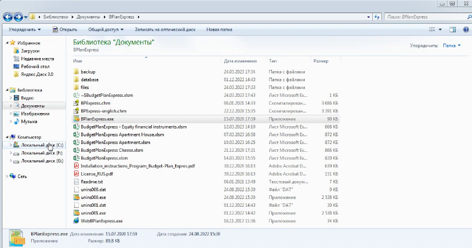Select Readme.txt file icon
Image resolution: width=472 pixels, height=248 pixels.
click(x=76, y=182)
